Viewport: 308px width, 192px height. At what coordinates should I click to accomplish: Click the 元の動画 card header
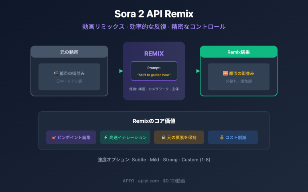69,52
